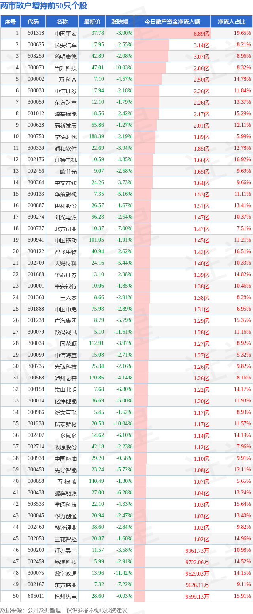Click stock name 五 粮 液

coord(67,482)
